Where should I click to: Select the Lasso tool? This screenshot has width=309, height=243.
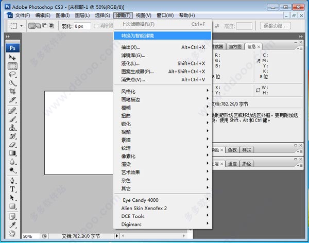12,75
